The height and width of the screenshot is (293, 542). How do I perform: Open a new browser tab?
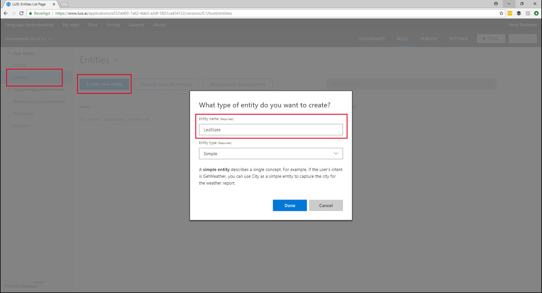pyautogui.click(x=64, y=4)
